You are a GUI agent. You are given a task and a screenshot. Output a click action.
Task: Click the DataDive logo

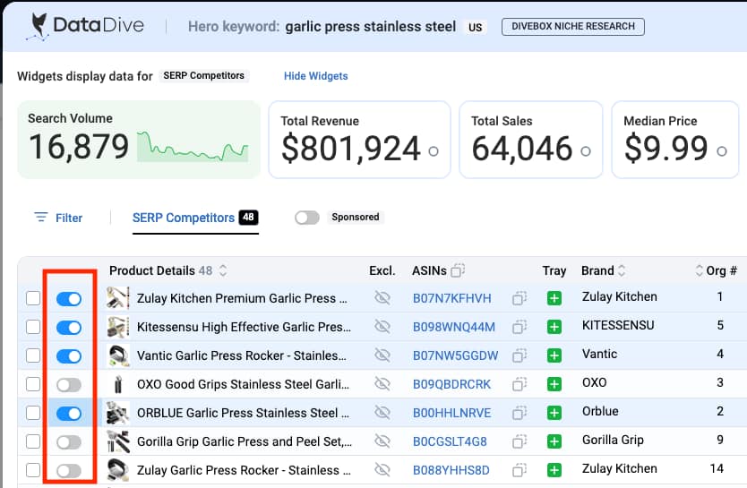click(x=85, y=26)
